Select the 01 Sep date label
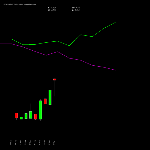The image size is (150, 150). (x=54, y=143)
